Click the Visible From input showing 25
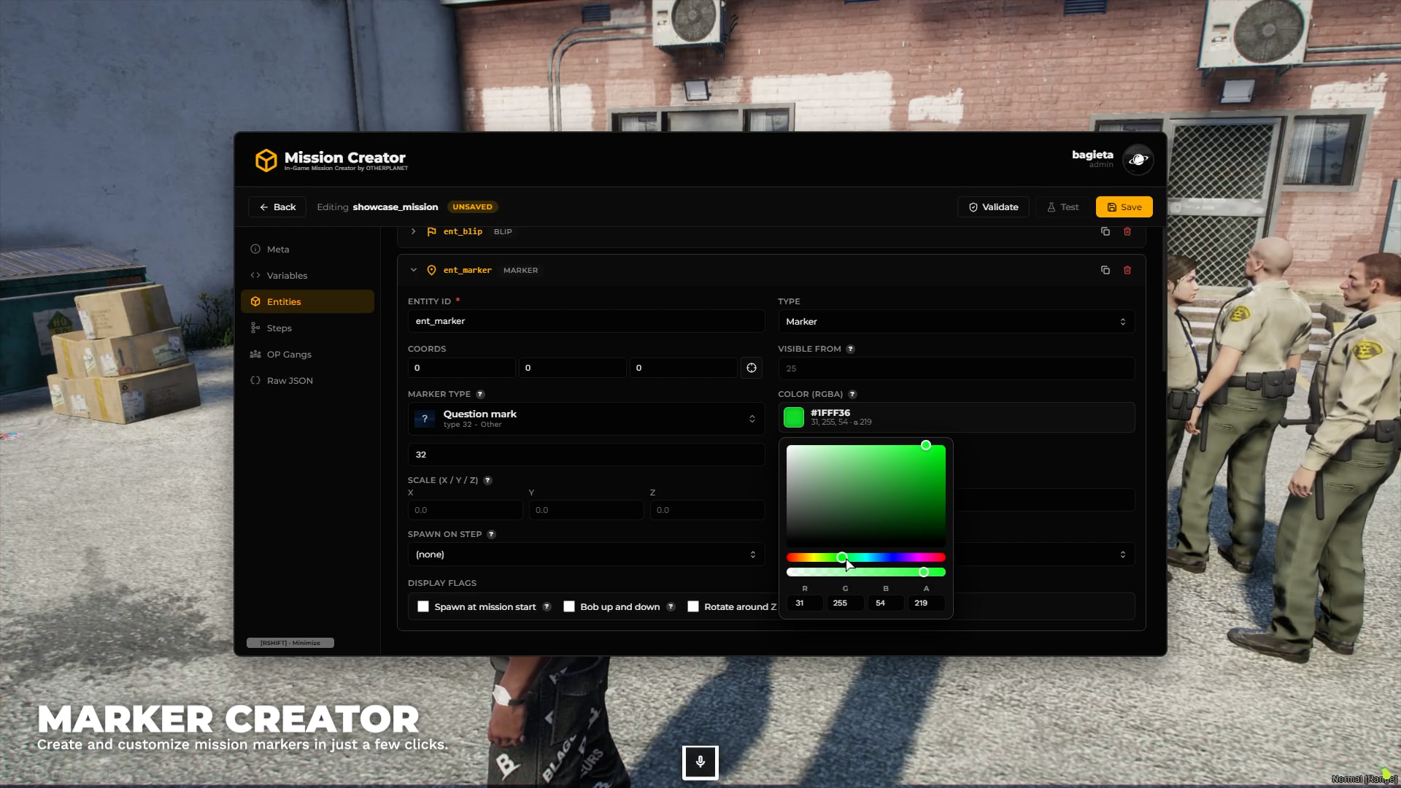This screenshot has width=1401, height=788. 956,368
